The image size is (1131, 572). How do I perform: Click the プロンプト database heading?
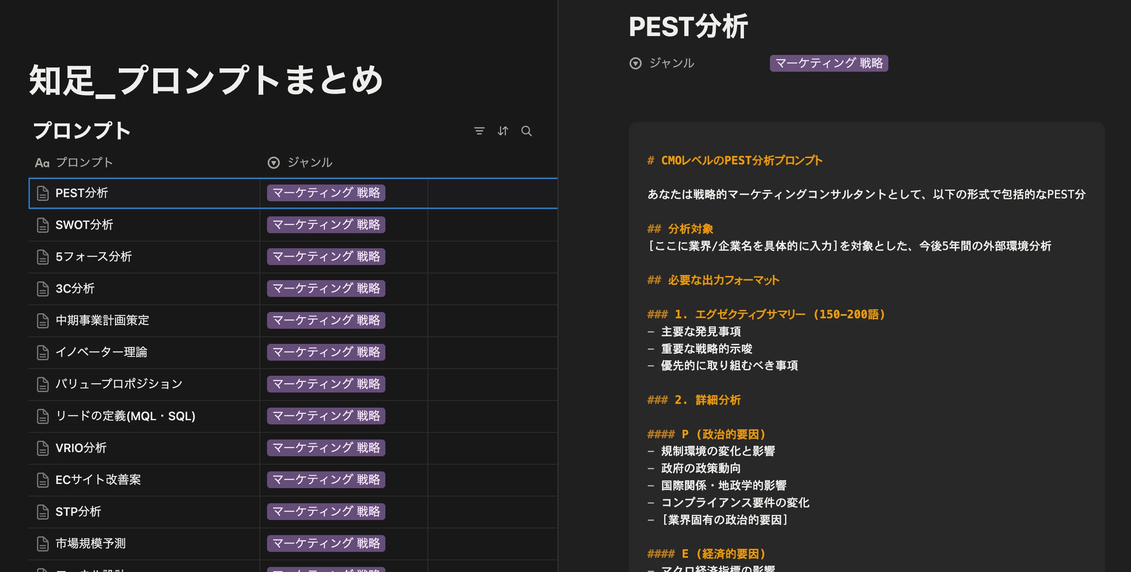point(82,131)
